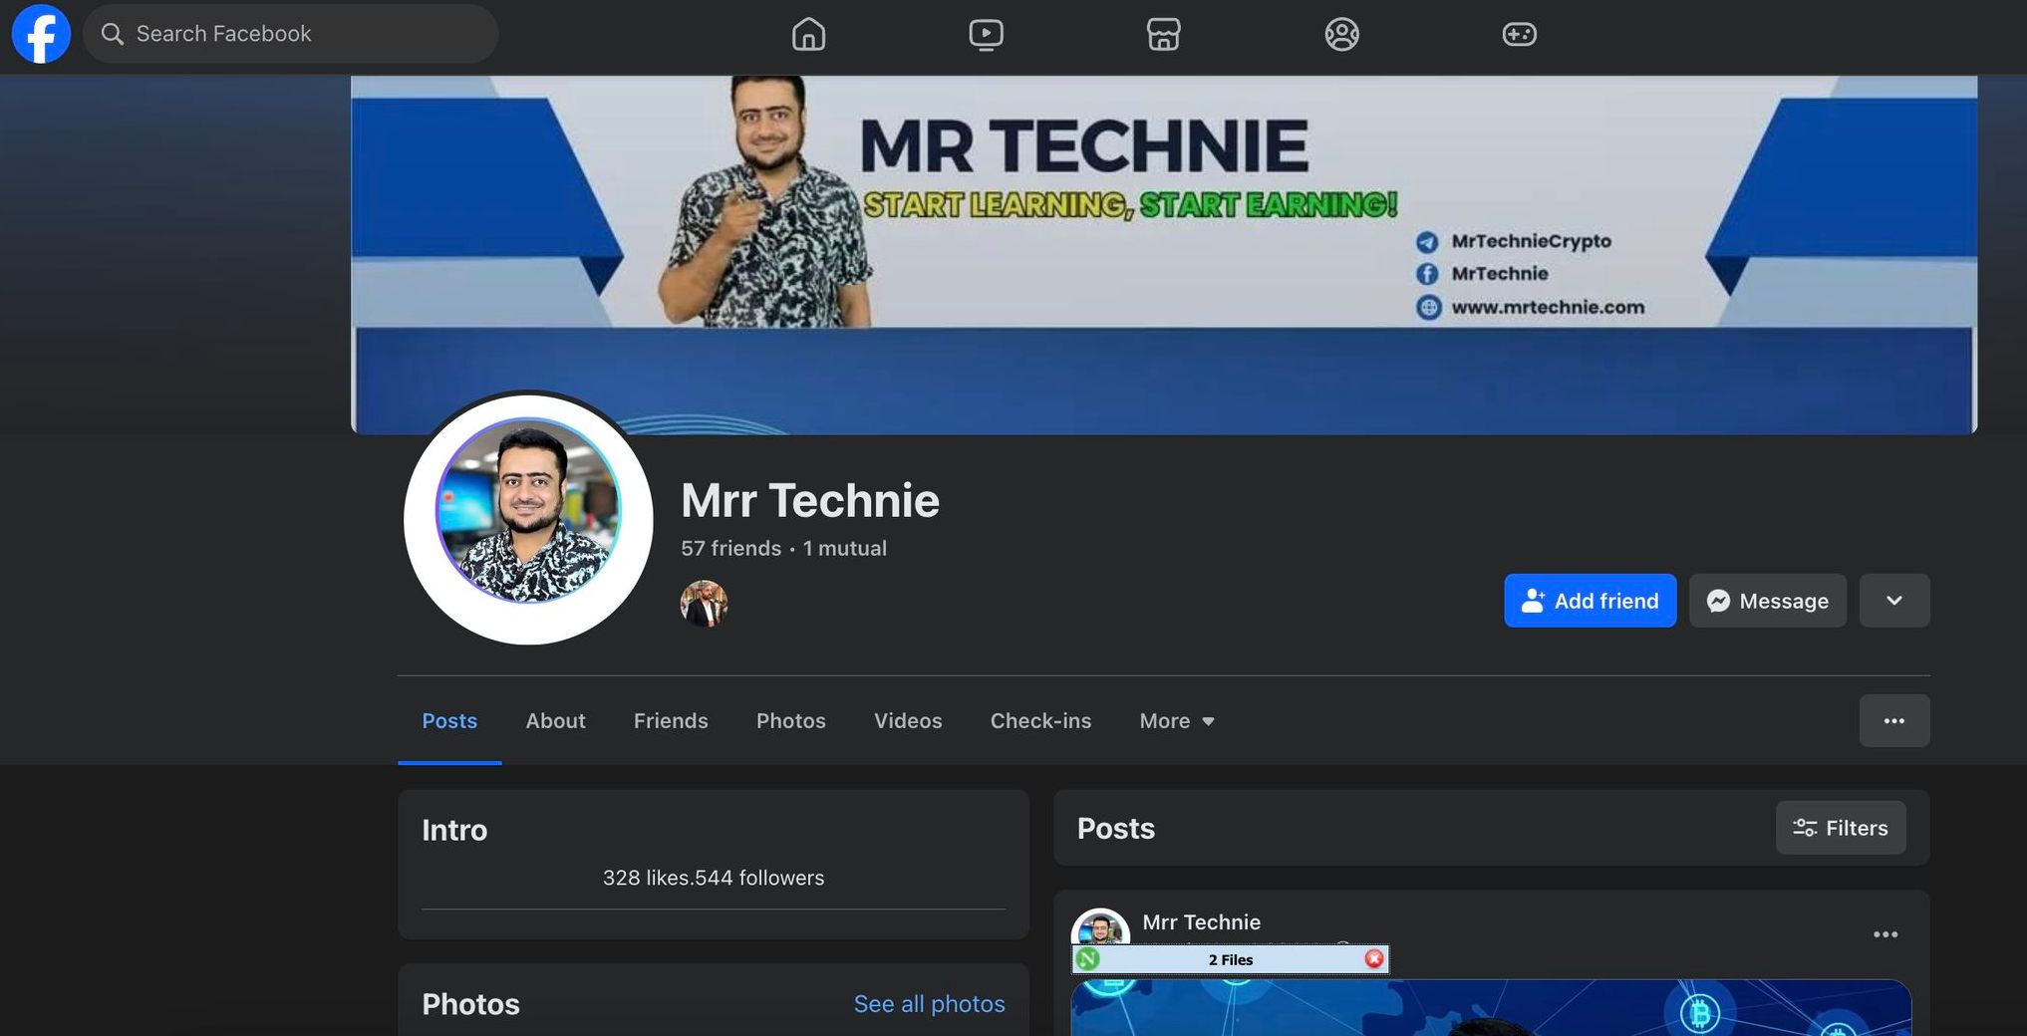Click the Posts section heading
Image resolution: width=2027 pixels, height=1036 pixels.
click(x=1116, y=828)
